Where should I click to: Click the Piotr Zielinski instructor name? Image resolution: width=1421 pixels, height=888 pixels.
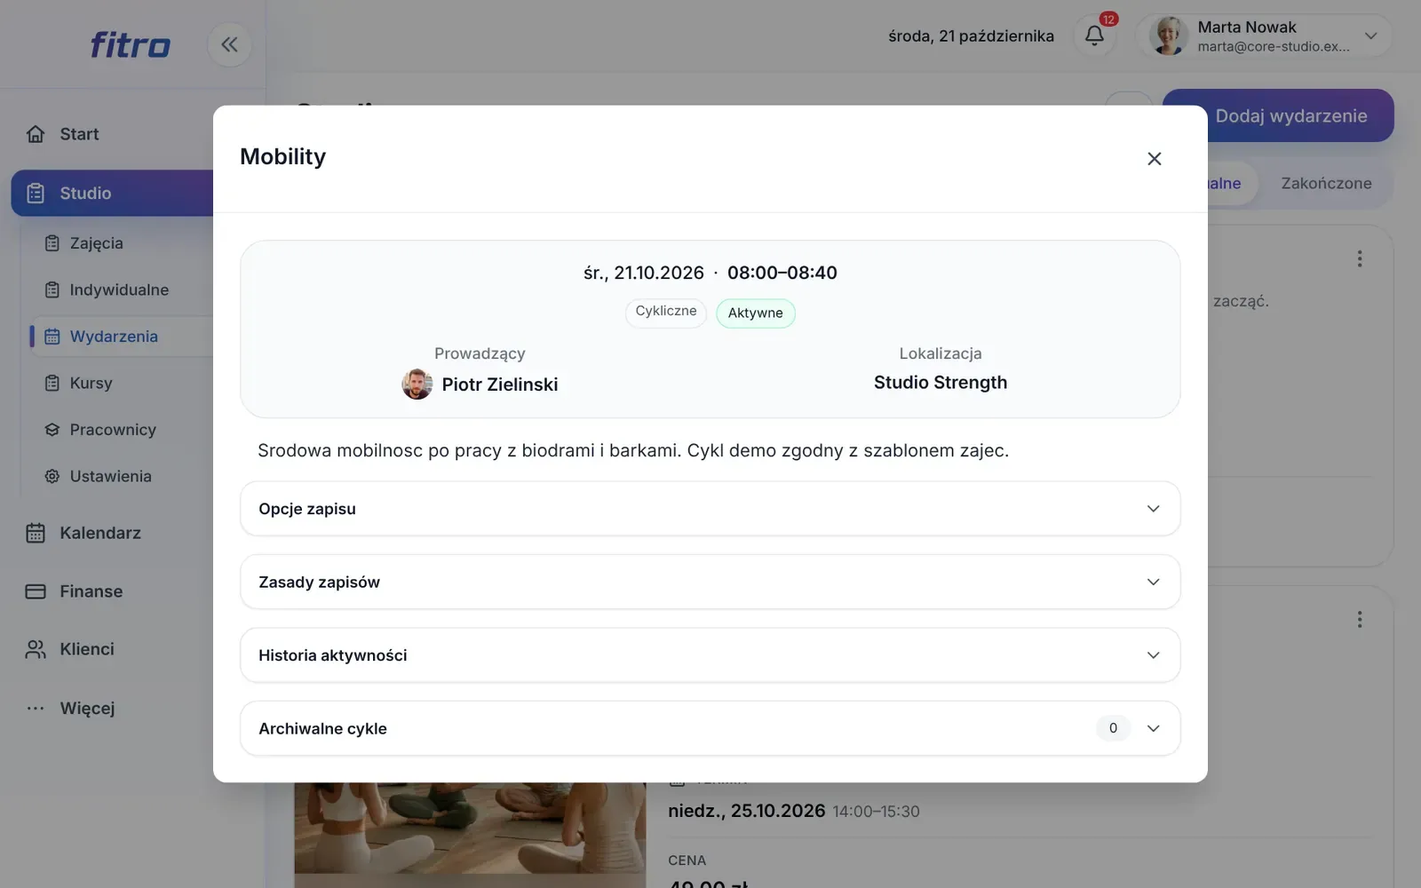500,385
